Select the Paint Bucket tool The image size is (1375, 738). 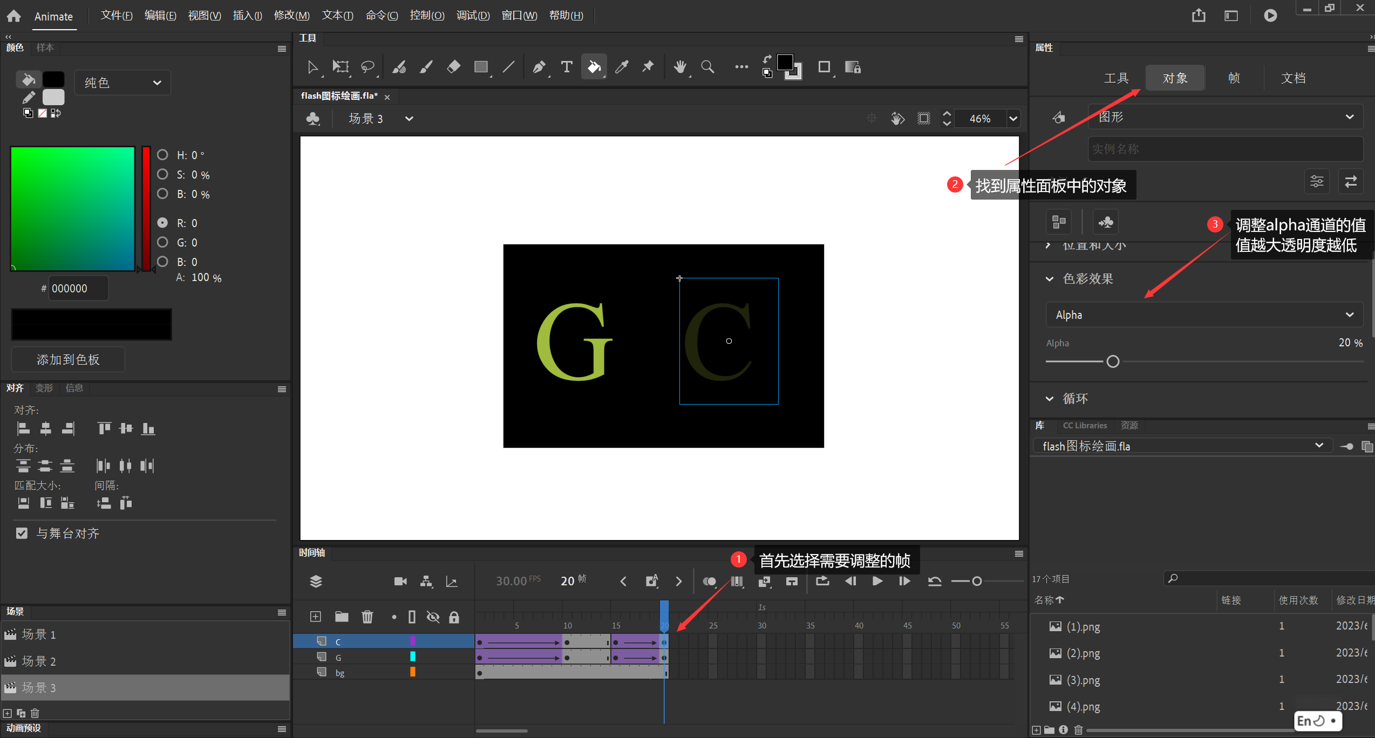[x=594, y=67]
